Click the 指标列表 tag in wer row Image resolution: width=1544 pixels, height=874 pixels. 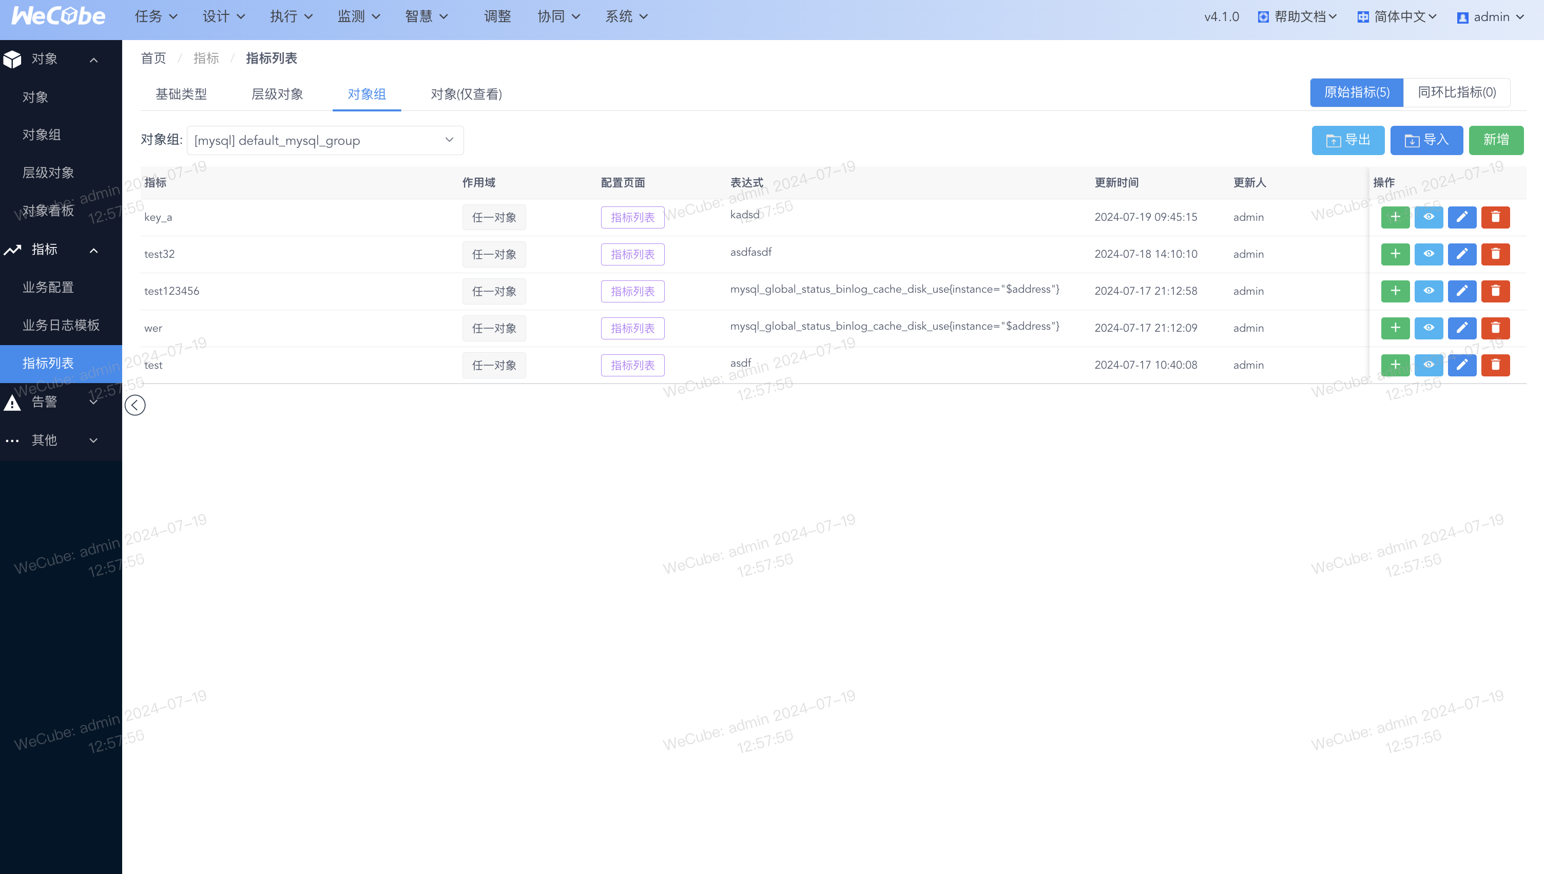632,328
